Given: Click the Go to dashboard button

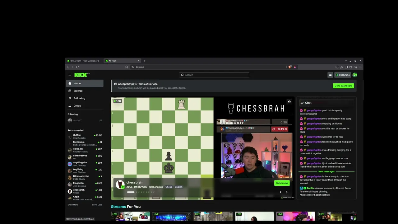Looking at the screenshot, I should tap(343, 86).
